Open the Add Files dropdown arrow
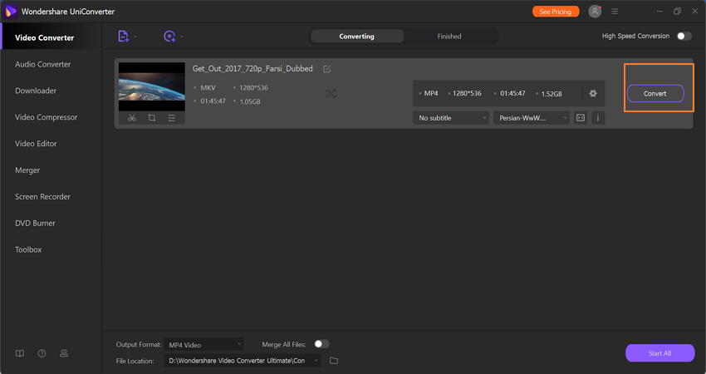The image size is (706, 374). [x=135, y=37]
